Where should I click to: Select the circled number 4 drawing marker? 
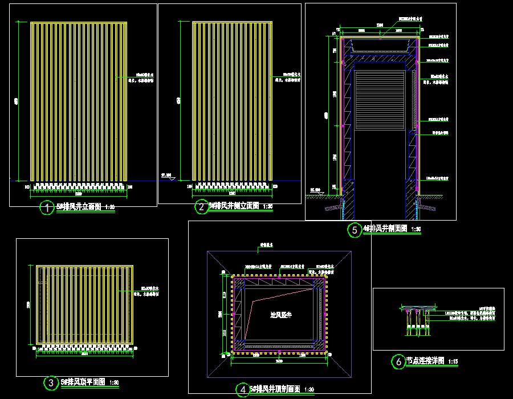tap(242, 389)
